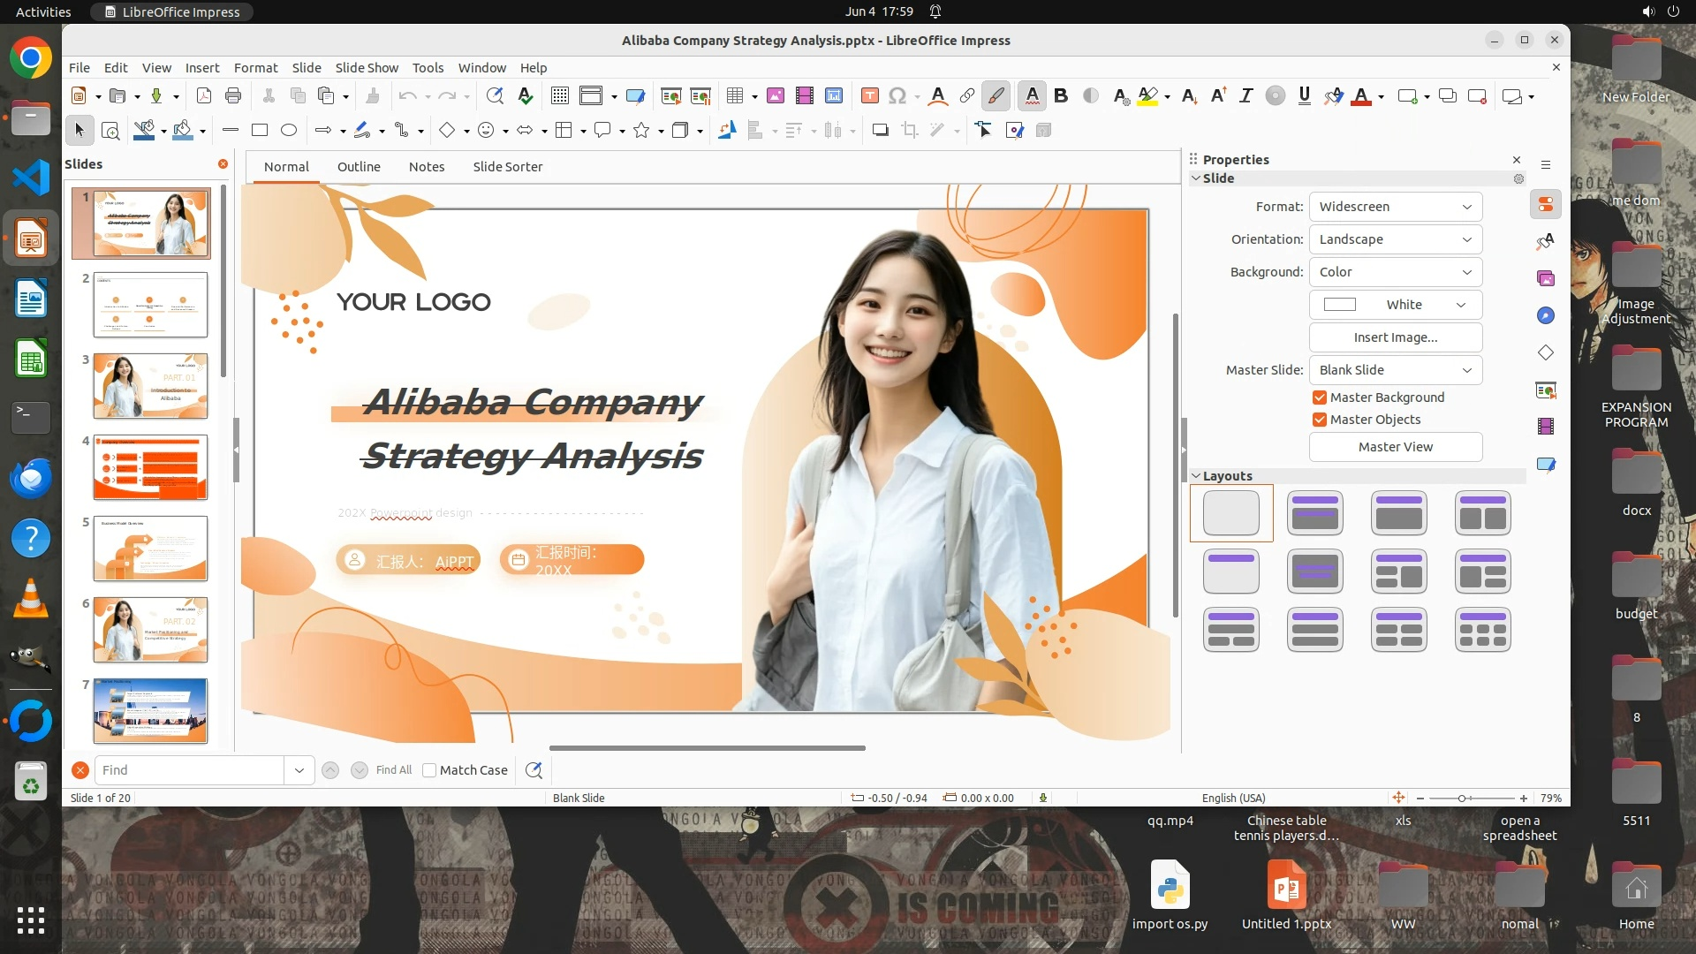Click the Insert Image... button
Screen dimensions: 1696x954
click(1395, 337)
